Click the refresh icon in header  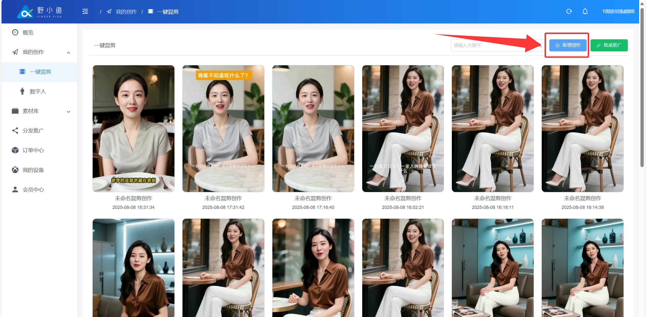click(x=569, y=12)
